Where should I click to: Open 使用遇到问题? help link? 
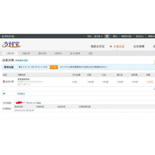pos(22,60)
